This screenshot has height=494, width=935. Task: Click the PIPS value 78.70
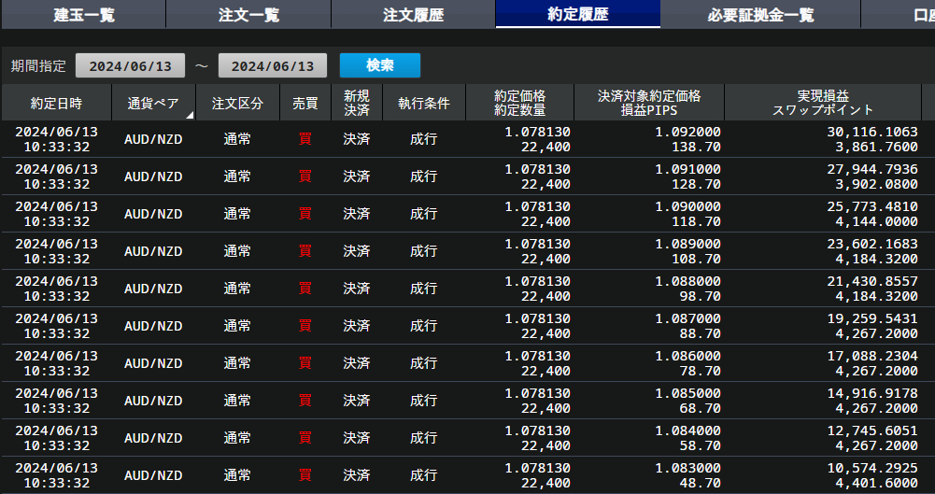point(700,371)
